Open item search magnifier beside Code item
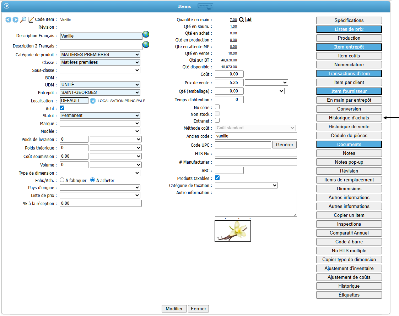Viewport: 399px width, 316px height. pos(23,20)
